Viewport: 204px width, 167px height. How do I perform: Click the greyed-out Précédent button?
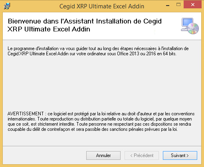click(x=142, y=155)
